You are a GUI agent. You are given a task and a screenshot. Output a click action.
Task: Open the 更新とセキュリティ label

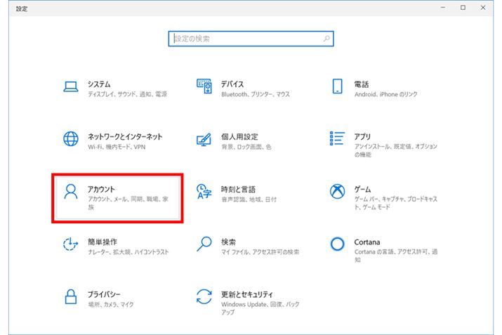246,294
